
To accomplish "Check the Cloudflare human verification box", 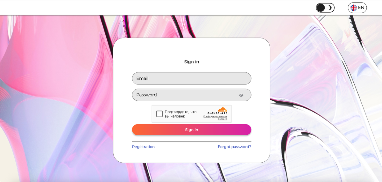I will (159, 114).
